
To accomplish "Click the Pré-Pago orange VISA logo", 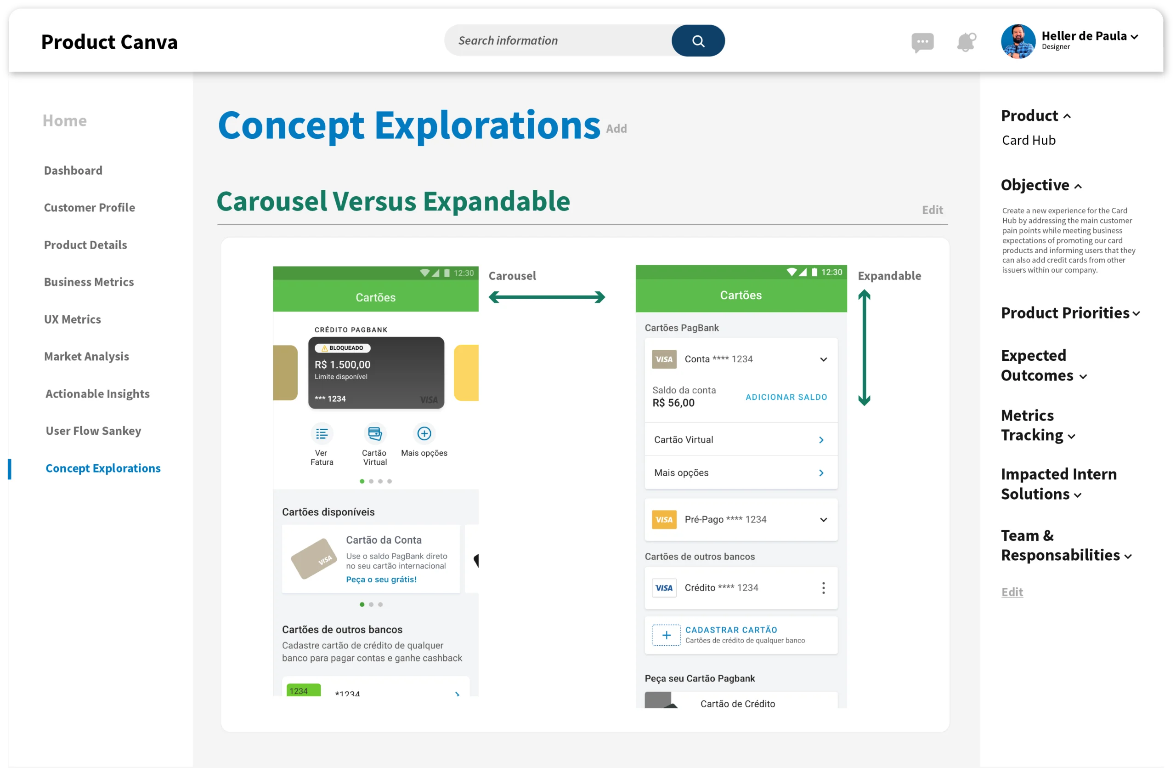I will pyautogui.click(x=664, y=519).
